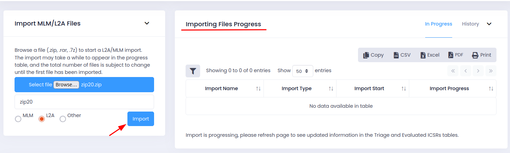Click the Import button
510x153 pixels.
(141, 119)
